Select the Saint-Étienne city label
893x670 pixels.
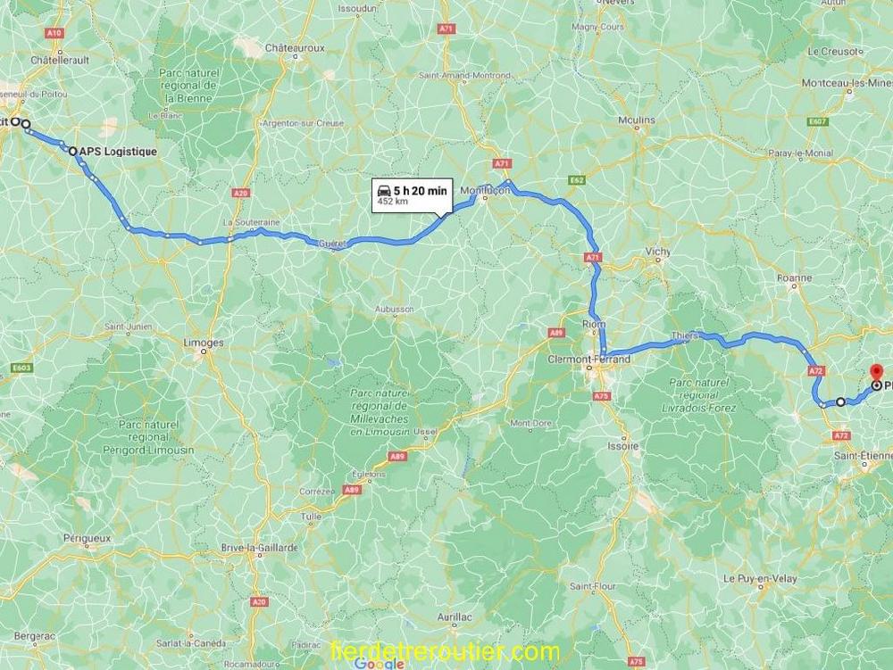[x=864, y=456]
